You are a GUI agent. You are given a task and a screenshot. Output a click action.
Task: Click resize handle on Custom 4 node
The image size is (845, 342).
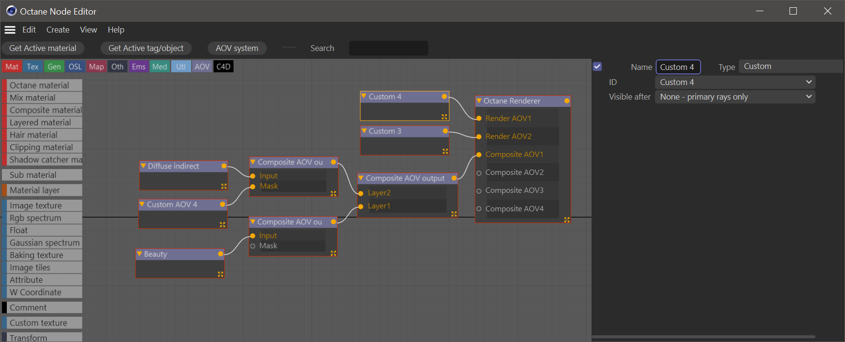(x=444, y=117)
